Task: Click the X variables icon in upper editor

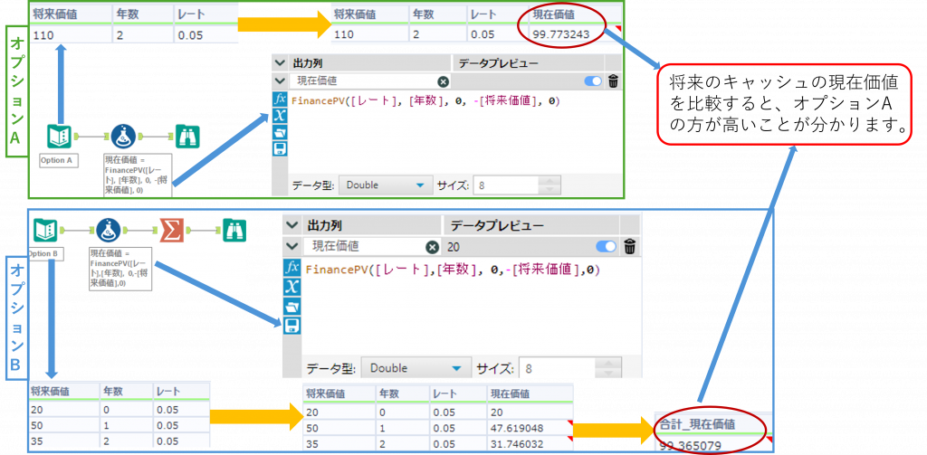Action: pyautogui.click(x=281, y=115)
